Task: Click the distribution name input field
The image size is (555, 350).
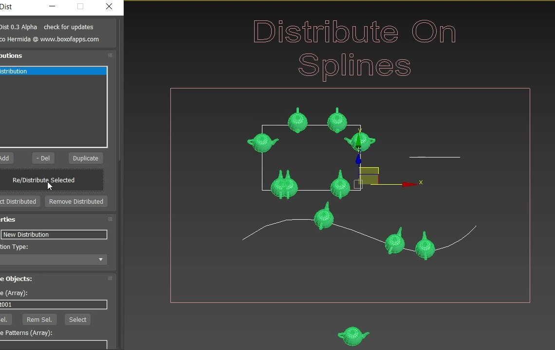Action: coord(54,234)
